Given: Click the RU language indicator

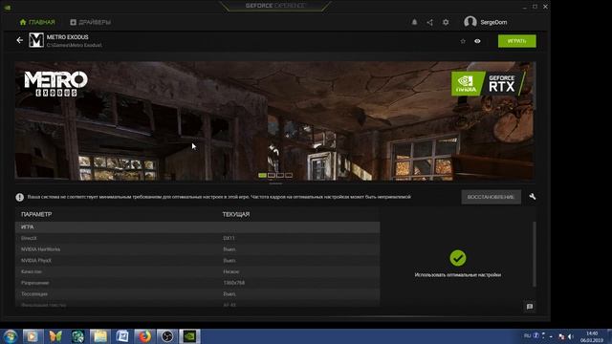Looking at the screenshot, I should click(527, 335).
